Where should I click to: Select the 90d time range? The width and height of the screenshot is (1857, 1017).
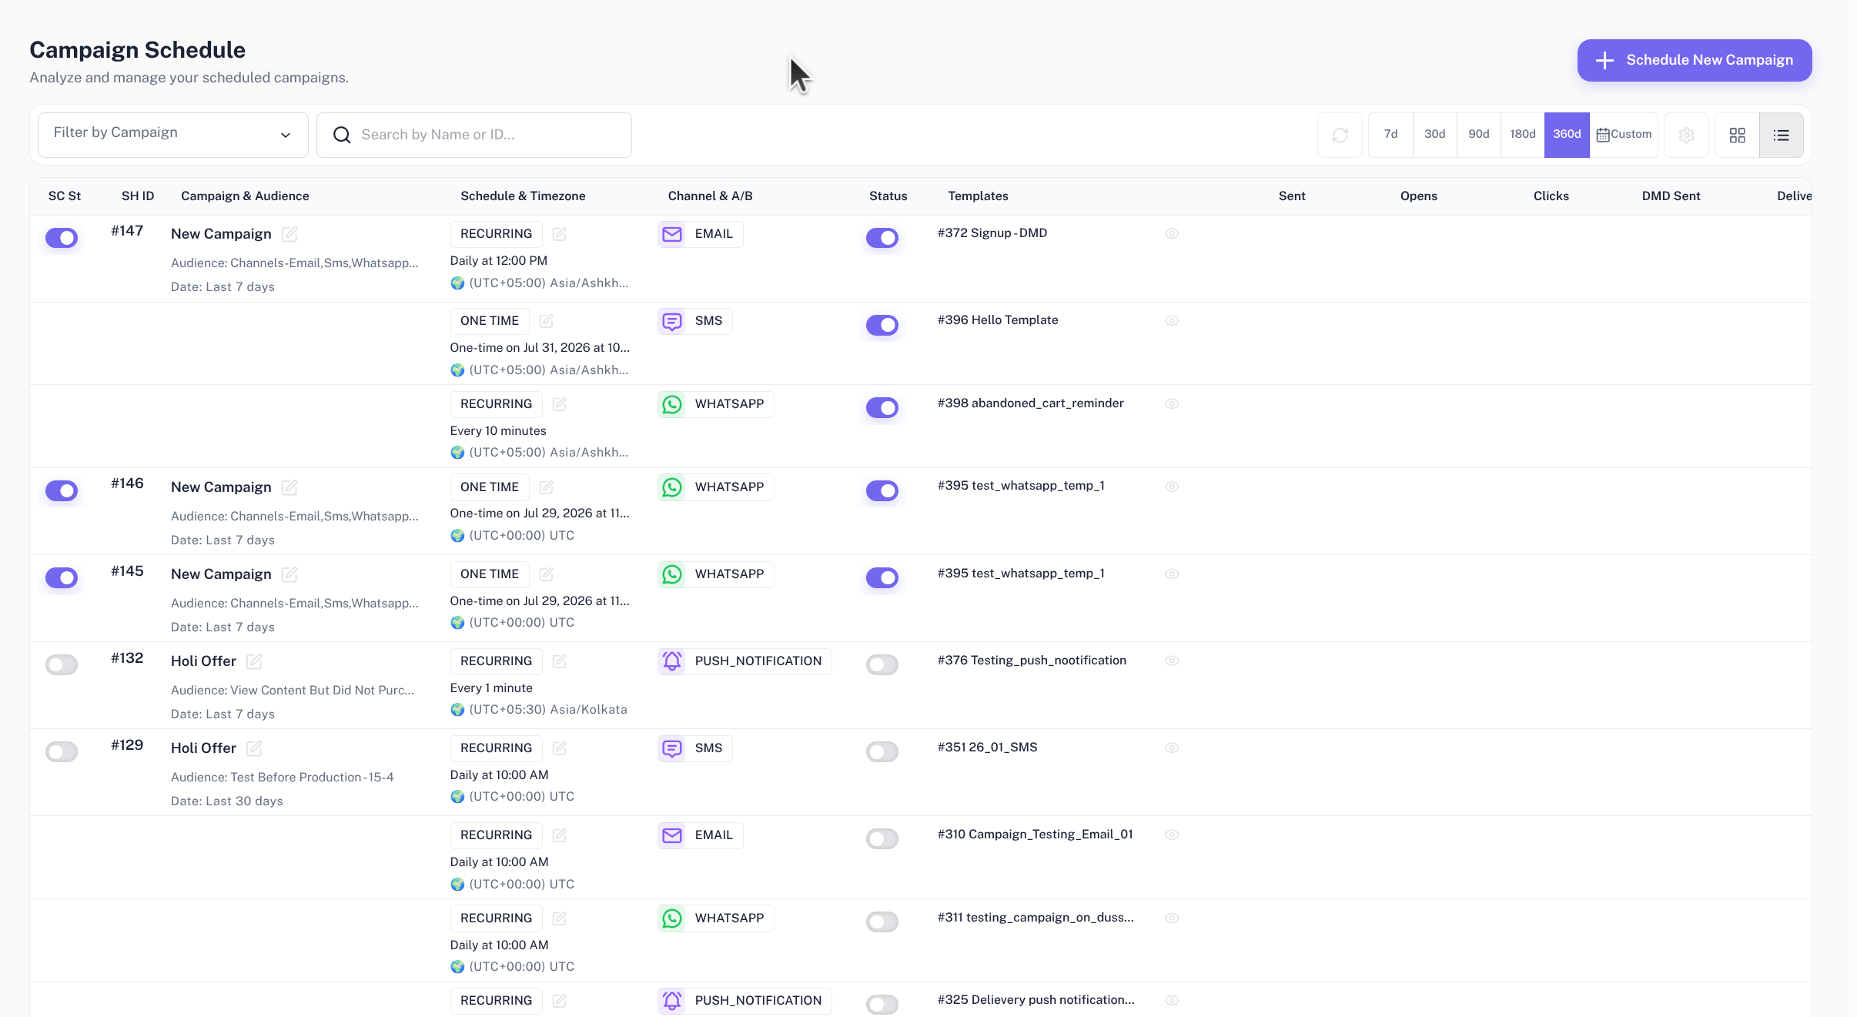click(1478, 135)
